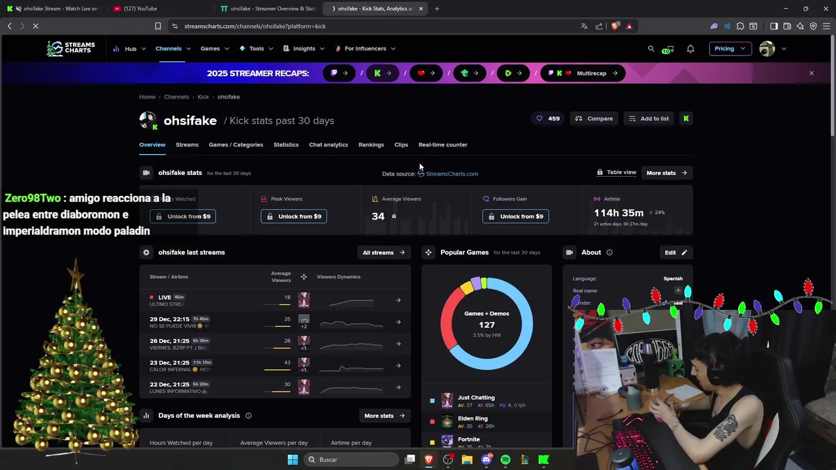
Task: Click the Add to list button
Action: (649, 119)
